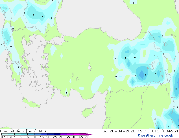
Task: Click the "0.1" legend scale label
Action: 3,137
